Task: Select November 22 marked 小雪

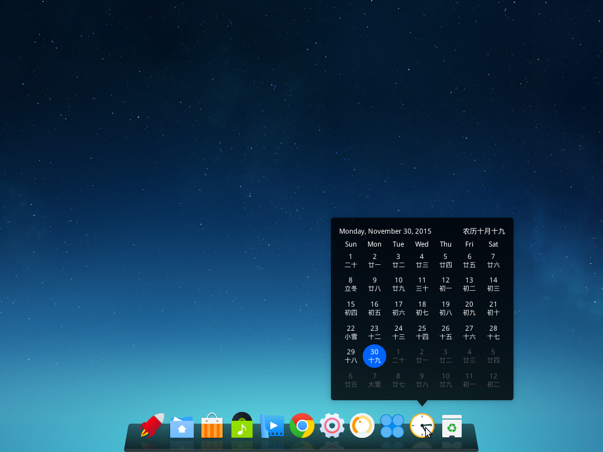Action: click(x=350, y=331)
